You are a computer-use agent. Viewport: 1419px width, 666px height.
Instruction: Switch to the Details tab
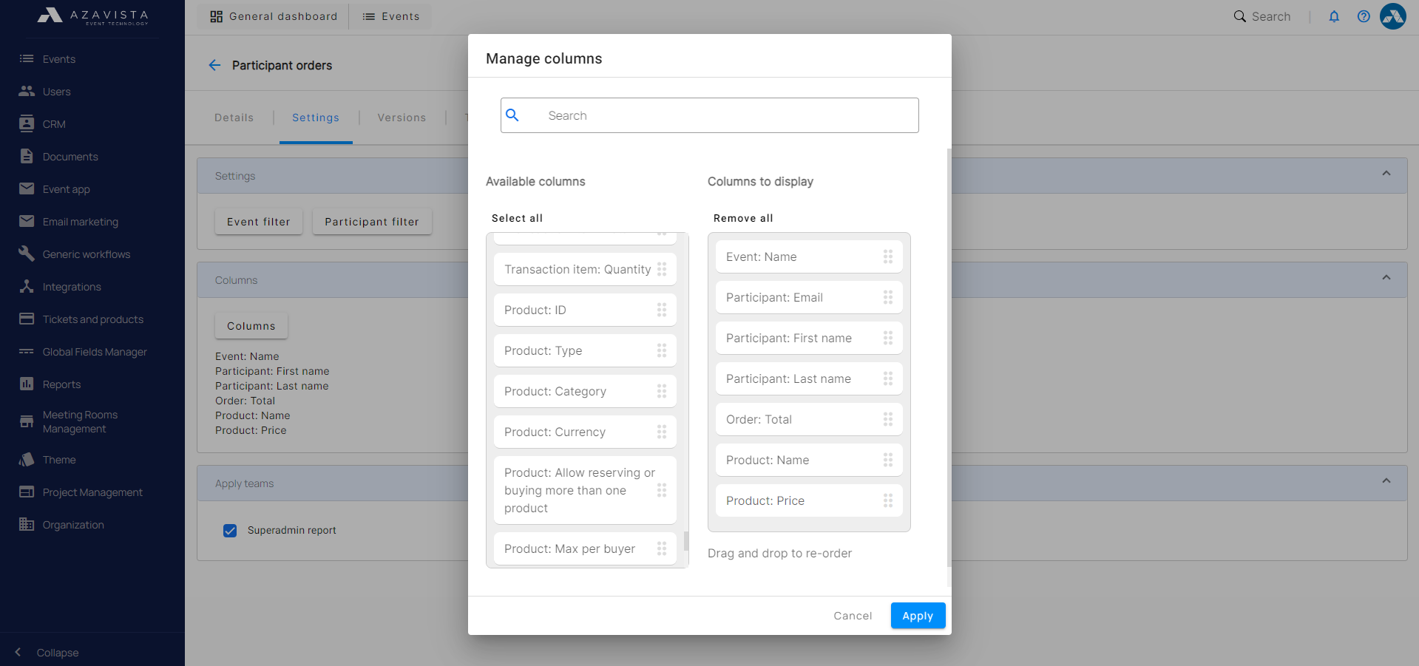click(x=234, y=118)
